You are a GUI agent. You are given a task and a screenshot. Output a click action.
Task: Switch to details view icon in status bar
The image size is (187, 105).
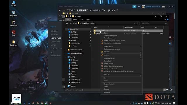[x=164, y=90]
